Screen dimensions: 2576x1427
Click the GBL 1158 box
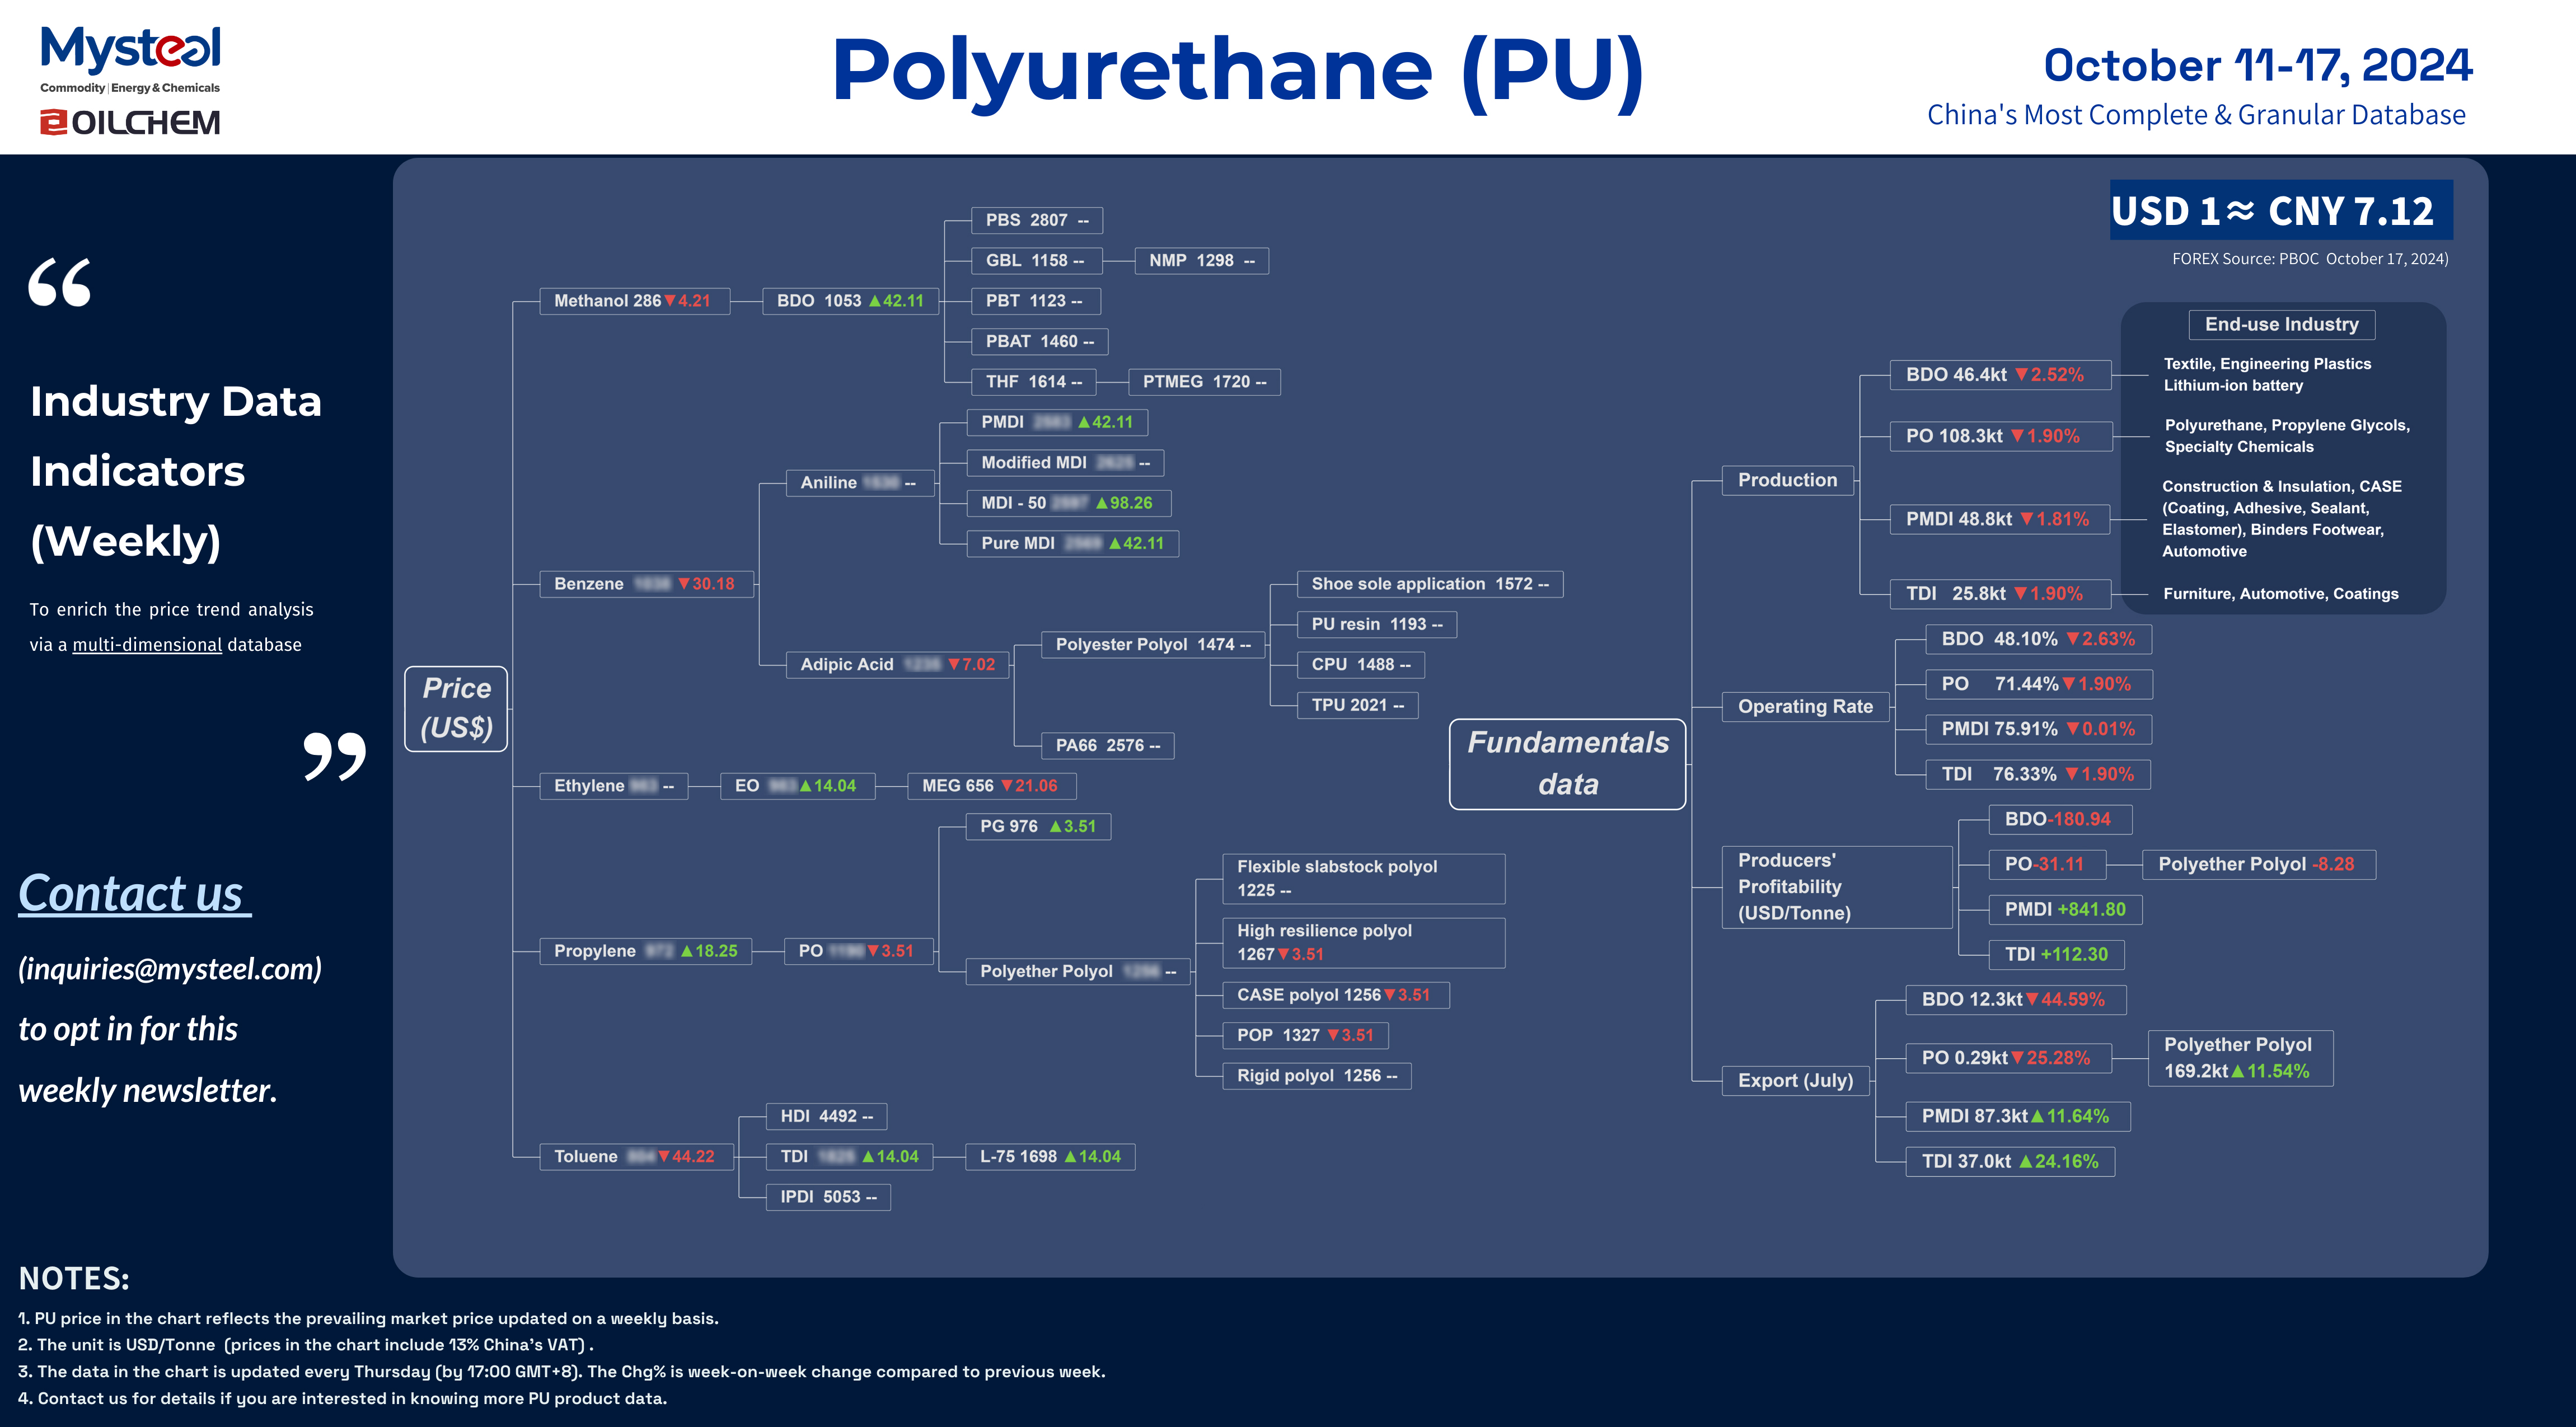[1036, 261]
